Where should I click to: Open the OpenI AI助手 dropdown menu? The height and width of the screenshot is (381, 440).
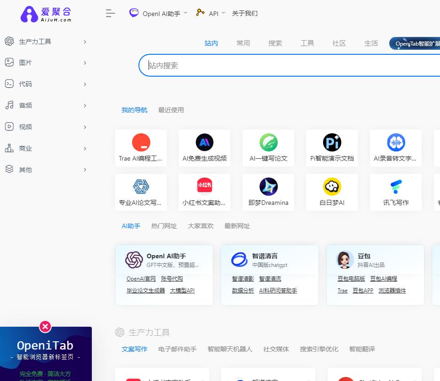tap(159, 13)
